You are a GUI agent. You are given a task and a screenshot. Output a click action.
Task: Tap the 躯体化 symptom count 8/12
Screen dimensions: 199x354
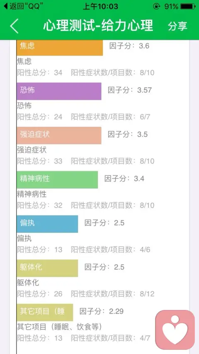[x=147, y=294]
